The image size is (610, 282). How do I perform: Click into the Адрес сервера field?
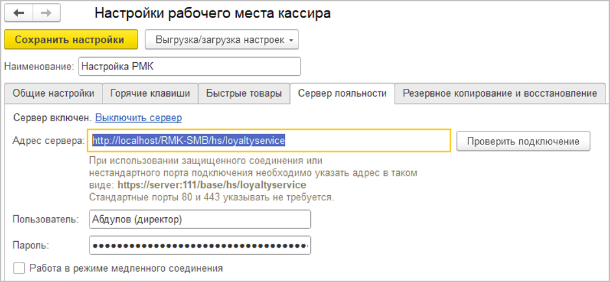[x=269, y=140]
